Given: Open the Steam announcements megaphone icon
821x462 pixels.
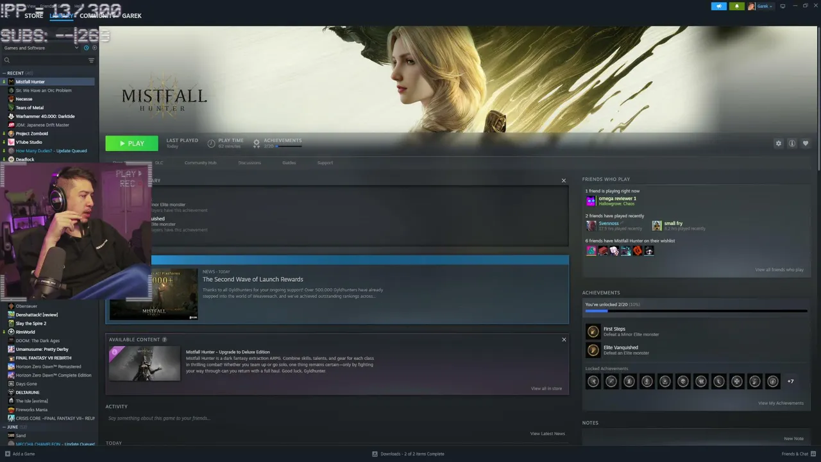Looking at the screenshot, I should click(x=718, y=6).
